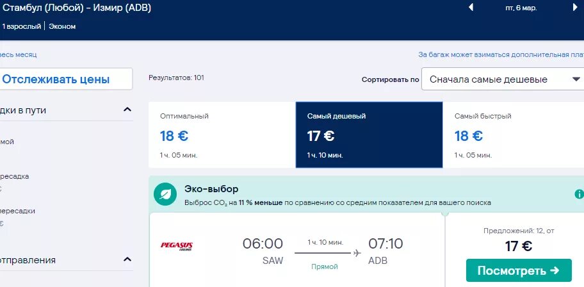The height and width of the screenshot is (287, 584).
Task: Click the Стамбул – Измир route header
Action: [x=76, y=8]
